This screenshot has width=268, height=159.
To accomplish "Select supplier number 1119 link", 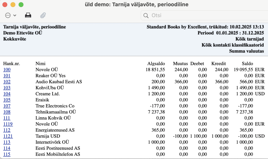I will 8,124.
